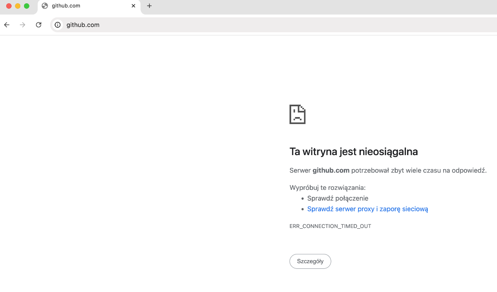Click the red close window button
This screenshot has width=497, height=292.
[9, 6]
